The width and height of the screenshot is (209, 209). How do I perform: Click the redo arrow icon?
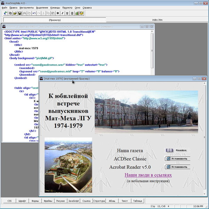point(39,13)
